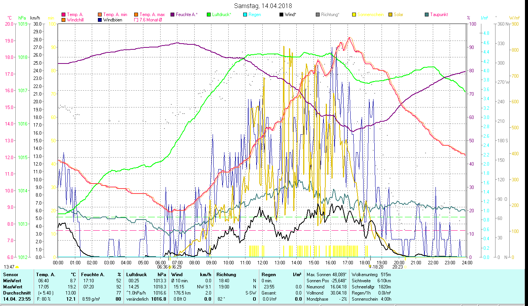The image size is (528, 306).
Task: Toggle the 7.6 Monat-Ø legend box
Action: click(136, 20)
